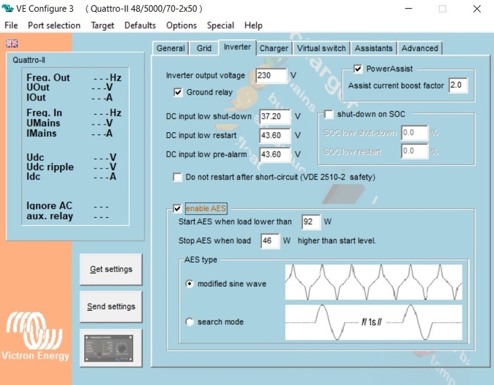Switch to the Grid tab
Image resolution: width=494 pixels, height=385 pixels.
(204, 48)
